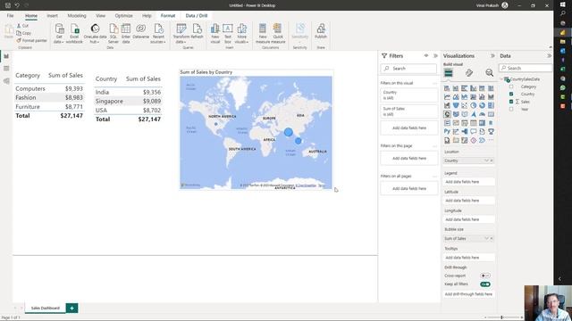Create a Quick measure
The image size is (572, 321).
278,34
